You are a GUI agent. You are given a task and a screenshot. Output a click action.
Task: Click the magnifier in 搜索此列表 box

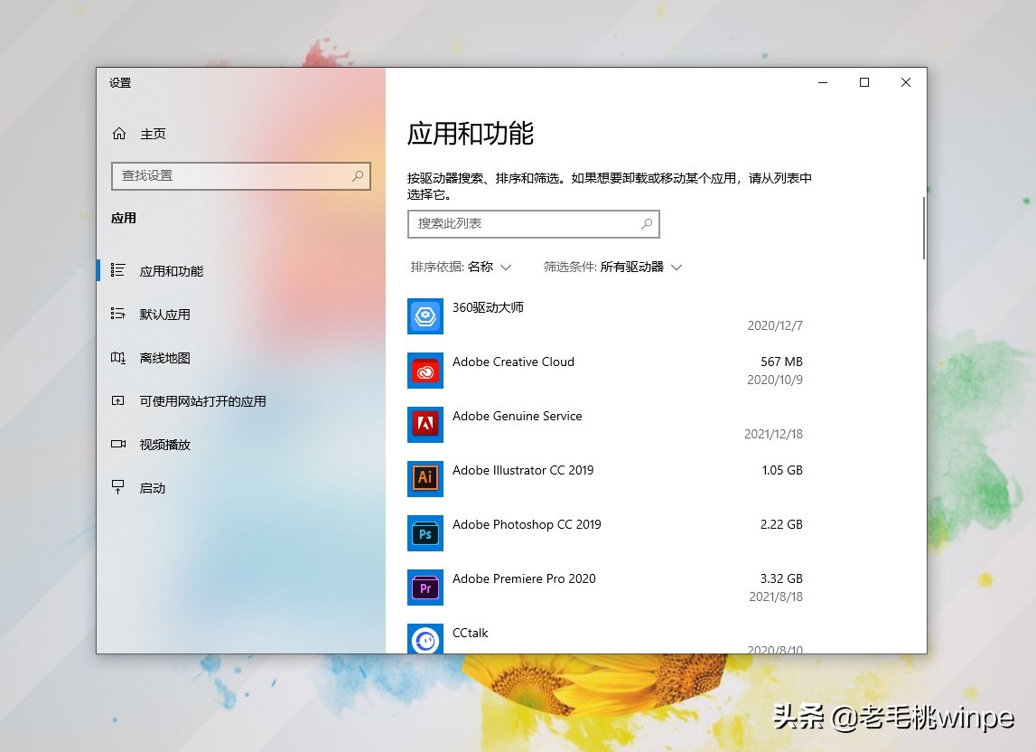coord(647,224)
